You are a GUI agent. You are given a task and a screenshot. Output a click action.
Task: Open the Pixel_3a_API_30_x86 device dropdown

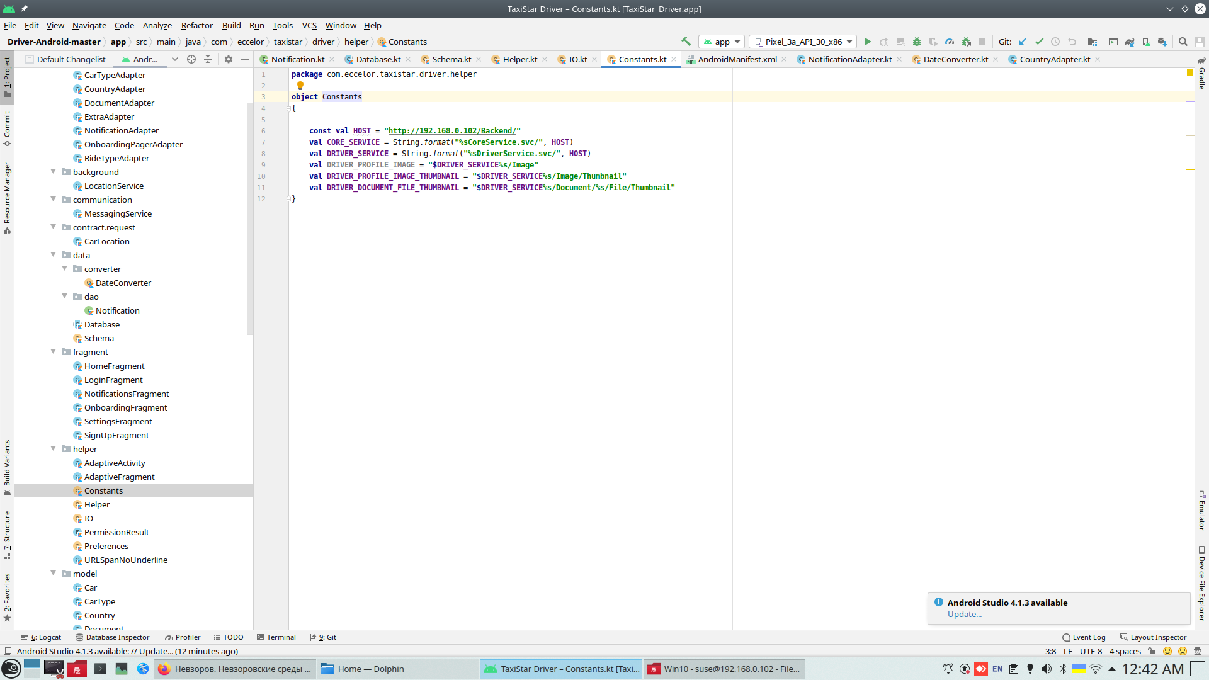803,42
